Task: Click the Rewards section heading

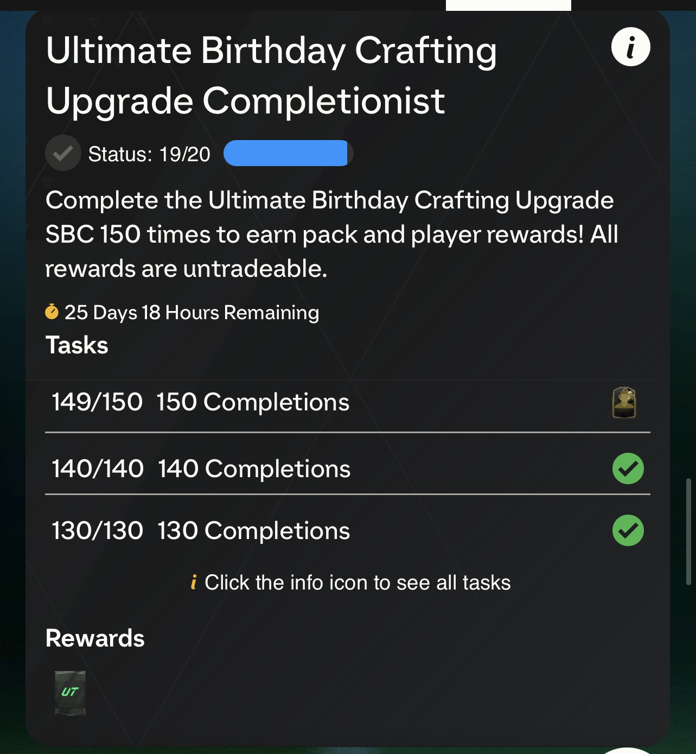Action: coord(95,638)
